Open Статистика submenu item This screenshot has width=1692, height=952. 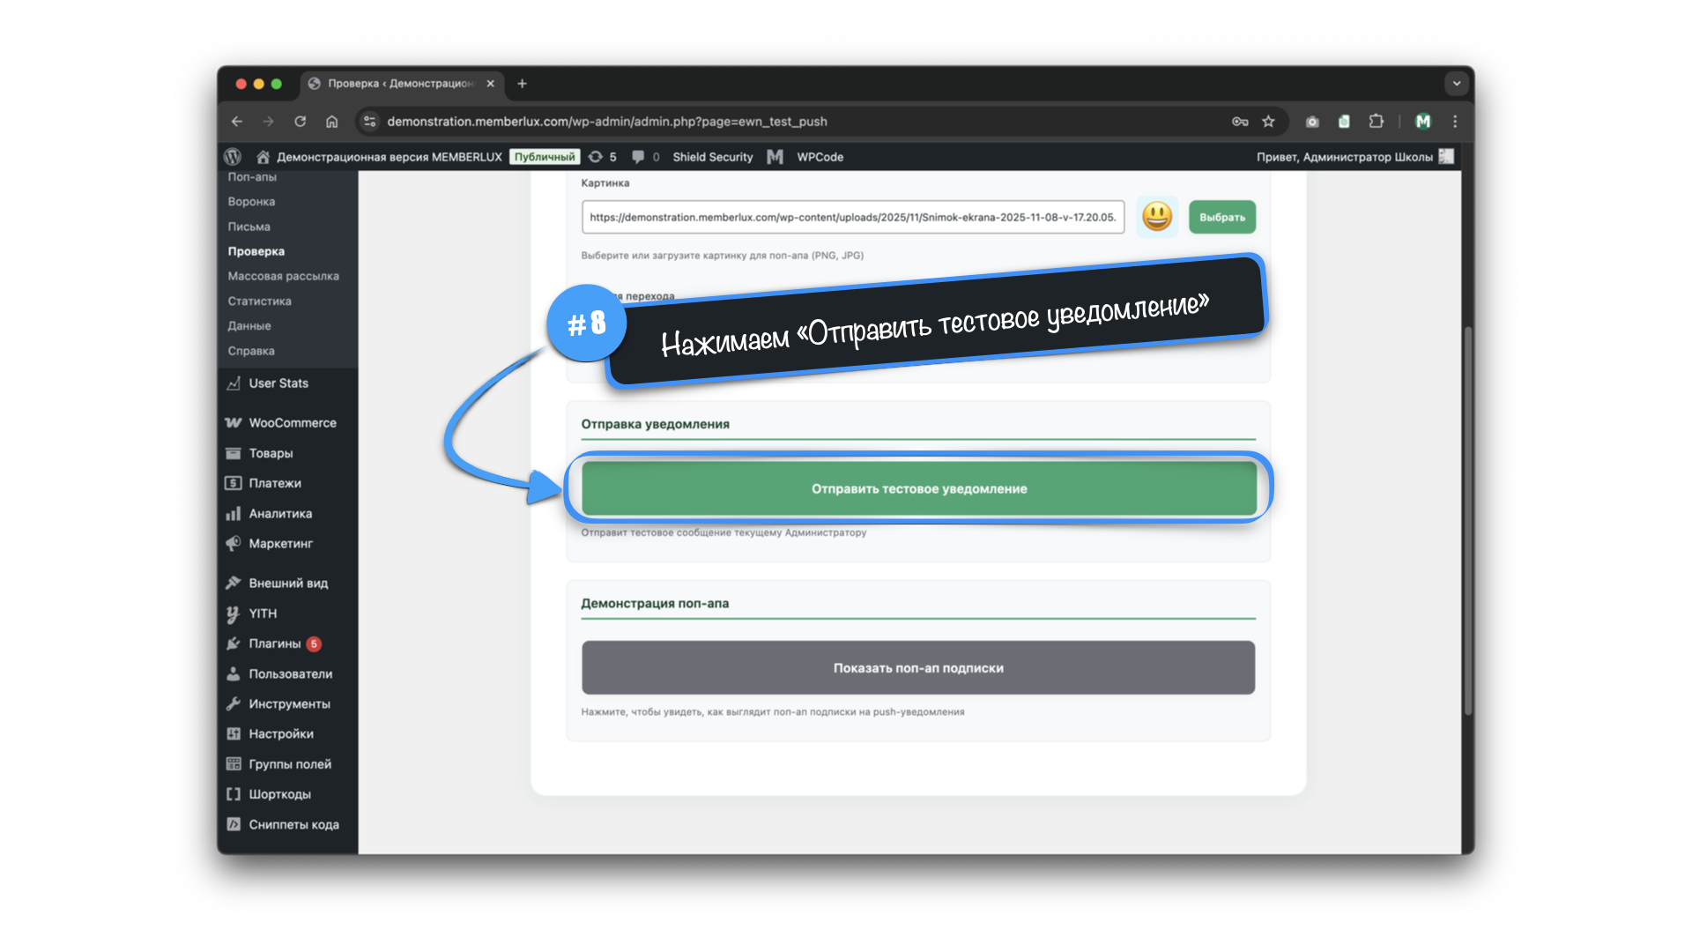click(x=259, y=301)
